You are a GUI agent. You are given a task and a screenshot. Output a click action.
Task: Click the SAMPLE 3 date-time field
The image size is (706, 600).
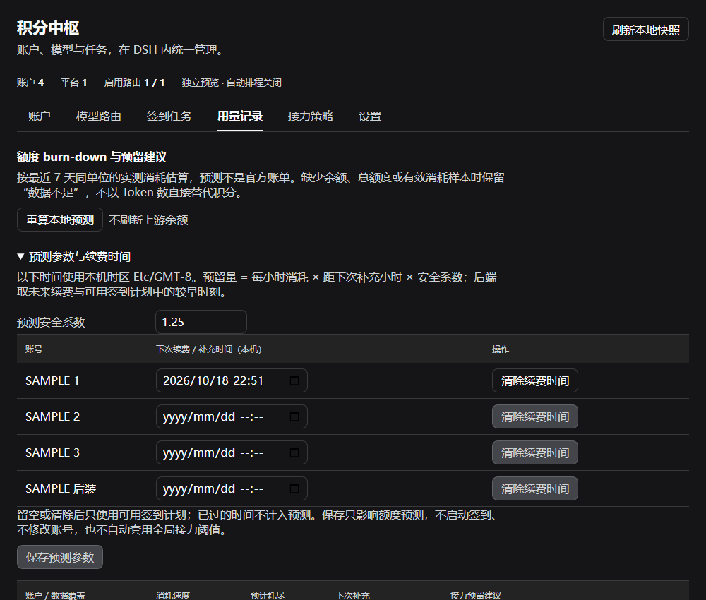tap(232, 452)
